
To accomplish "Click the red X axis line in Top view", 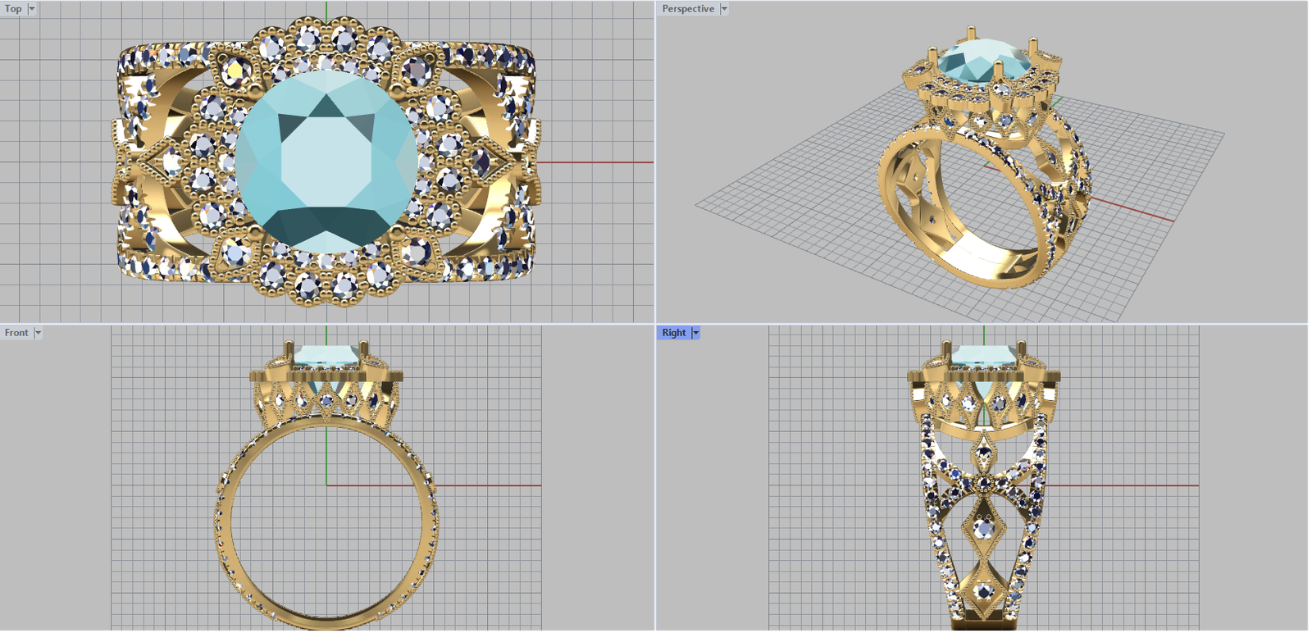I will coord(599,162).
